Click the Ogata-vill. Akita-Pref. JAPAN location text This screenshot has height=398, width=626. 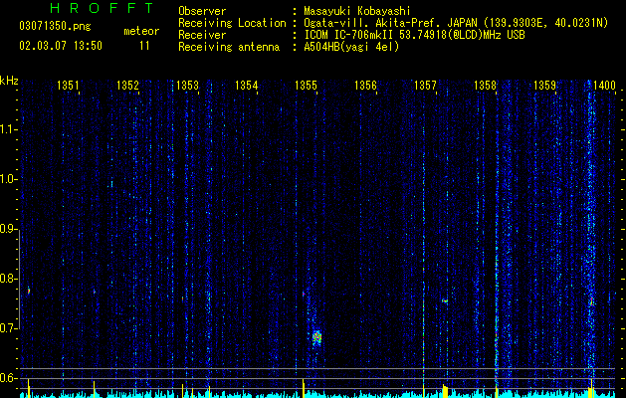[456, 23]
